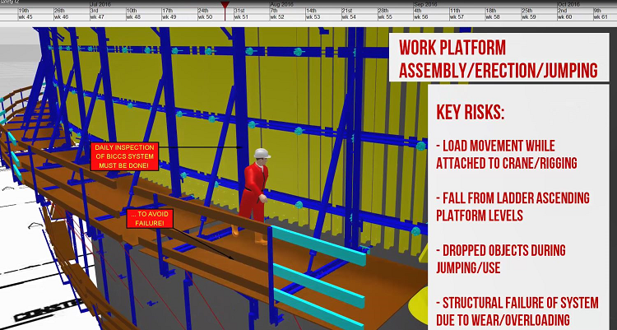
Task: Click the Oct 2016 month header
Action: coord(568,4)
